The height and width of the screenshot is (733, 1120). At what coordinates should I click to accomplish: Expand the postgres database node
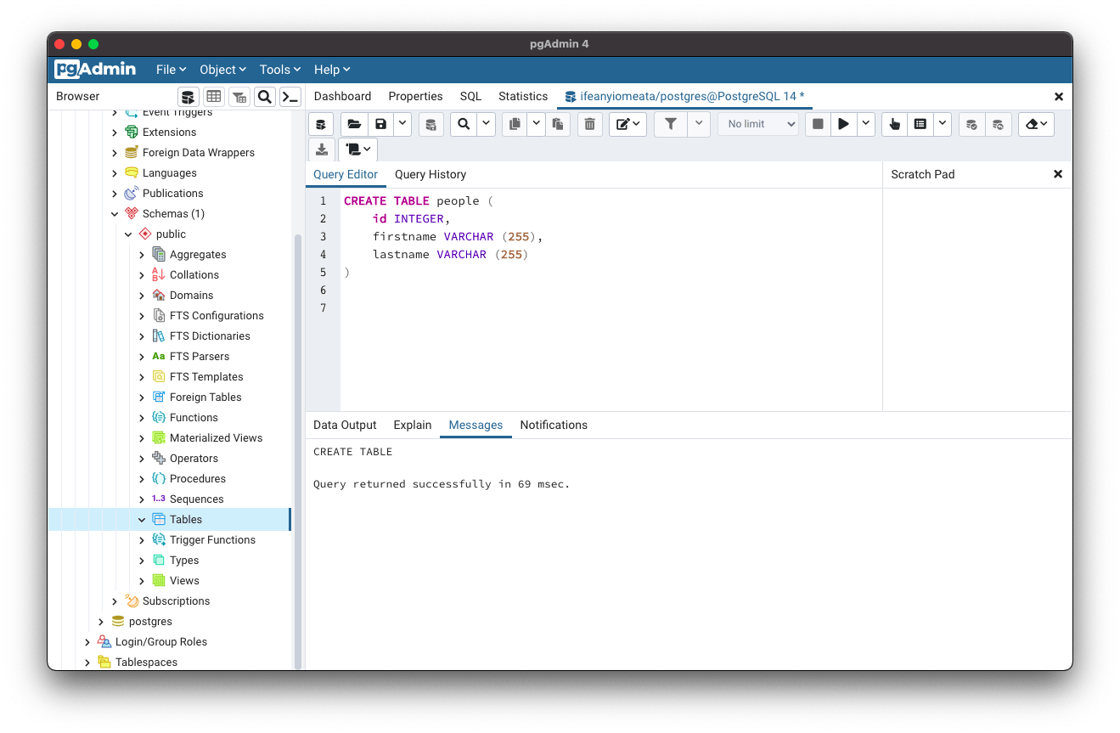[x=101, y=622]
